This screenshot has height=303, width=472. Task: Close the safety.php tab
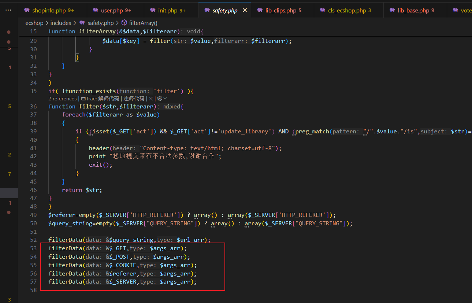tap(245, 10)
